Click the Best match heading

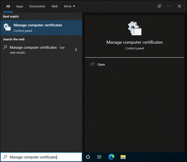[x=11, y=17]
